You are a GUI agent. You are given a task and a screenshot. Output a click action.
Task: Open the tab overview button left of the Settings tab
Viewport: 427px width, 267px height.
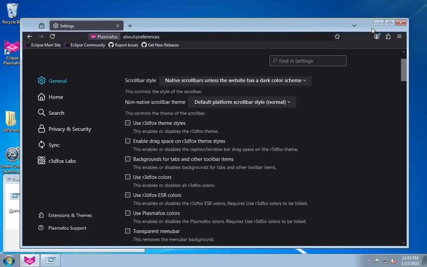point(42,26)
